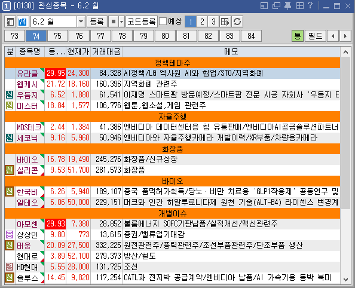Open help with the question mark icon
This screenshot has height=288, width=355.
pyautogui.click(x=310, y=5)
